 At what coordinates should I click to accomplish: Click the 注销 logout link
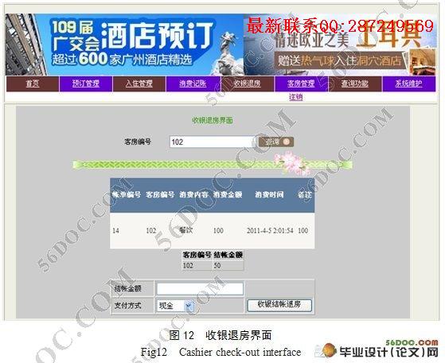tap(295, 97)
